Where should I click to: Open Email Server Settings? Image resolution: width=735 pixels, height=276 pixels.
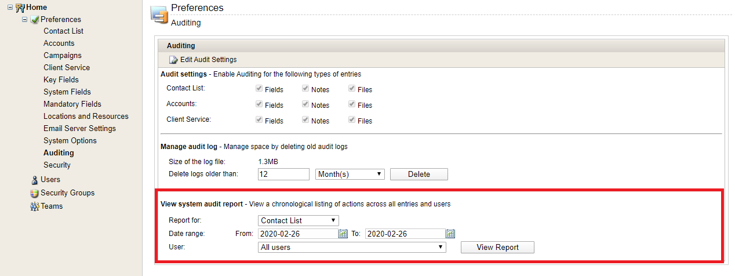click(79, 129)
